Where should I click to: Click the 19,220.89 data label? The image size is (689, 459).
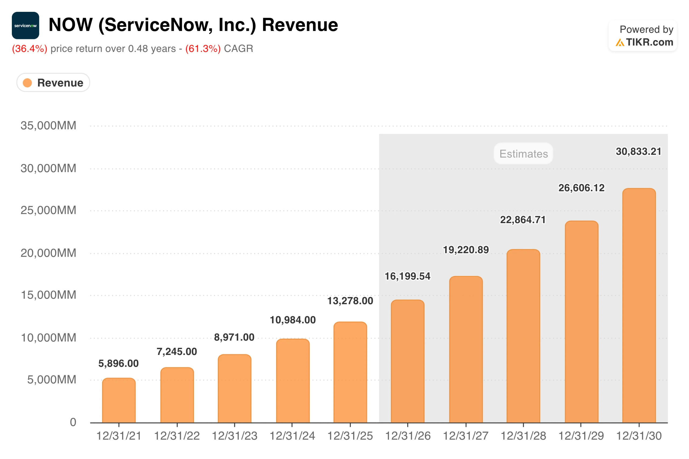[466, 250]
